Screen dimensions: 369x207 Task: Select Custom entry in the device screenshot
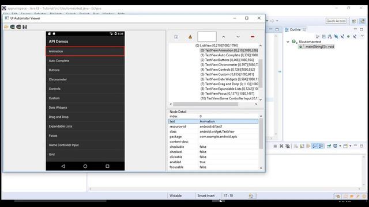(85, 98)
